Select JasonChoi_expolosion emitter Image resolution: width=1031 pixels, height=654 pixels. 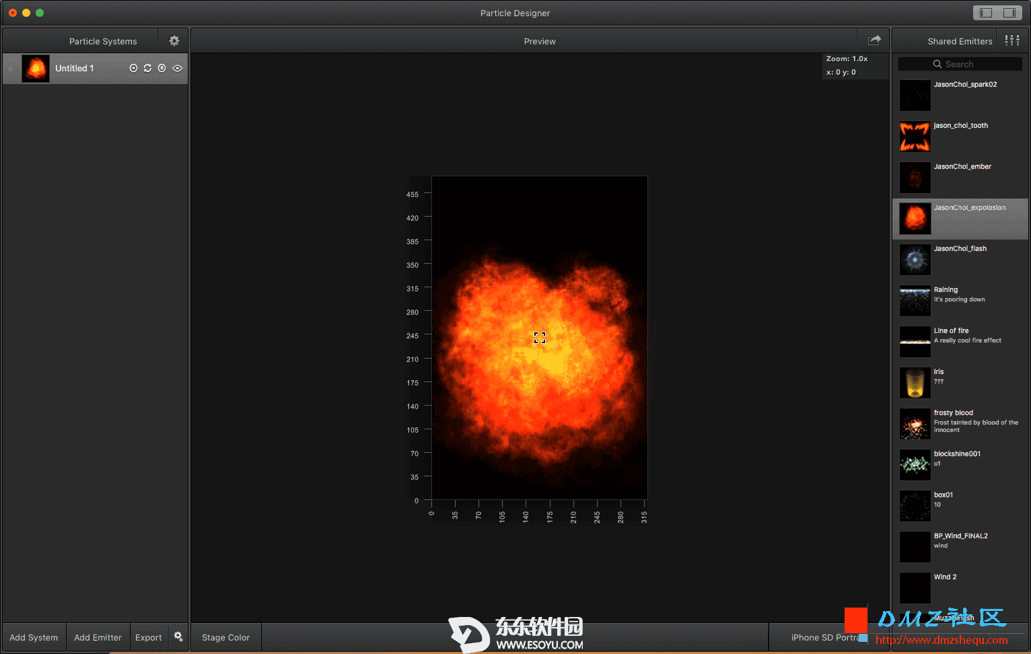coord(960,219)
